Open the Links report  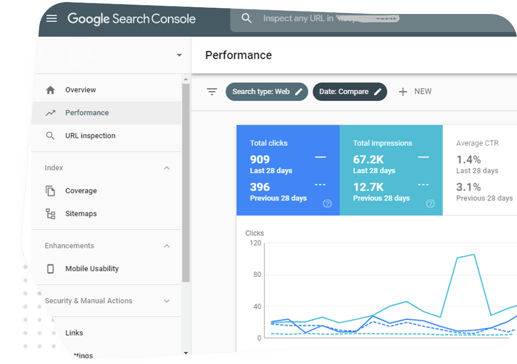point(74,333)
